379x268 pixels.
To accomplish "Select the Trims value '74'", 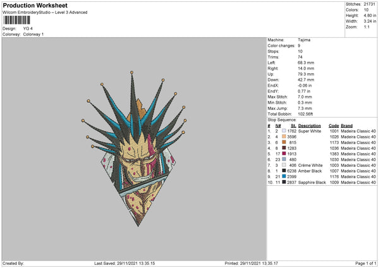I will [300, 57].
